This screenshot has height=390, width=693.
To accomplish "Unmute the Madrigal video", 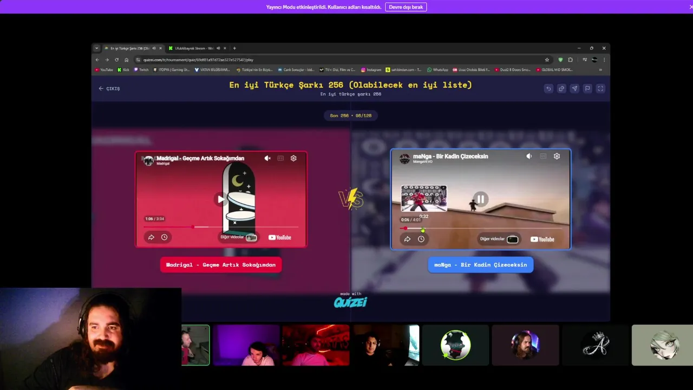I will tap(267, 158).
